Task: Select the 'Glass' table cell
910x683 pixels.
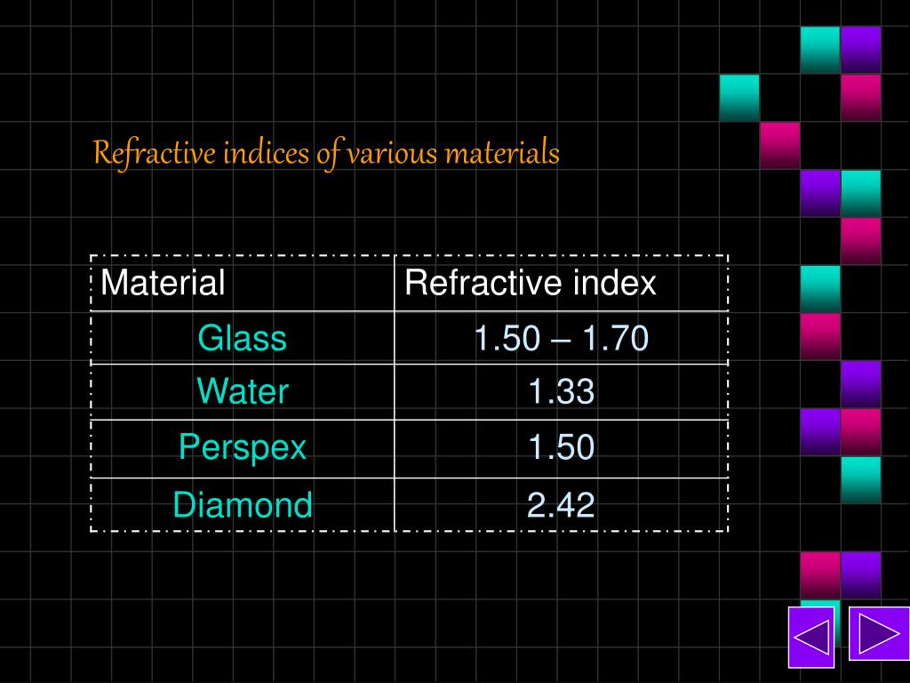Action: (243, 338)
